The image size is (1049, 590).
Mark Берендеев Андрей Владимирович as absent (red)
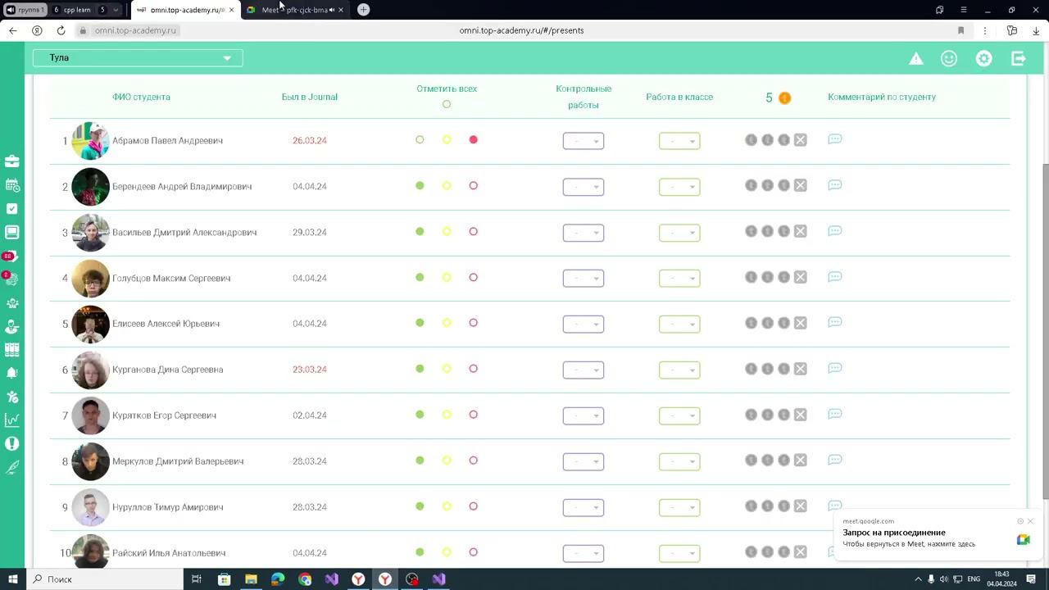pyautogui.click(x=473, y=186)
